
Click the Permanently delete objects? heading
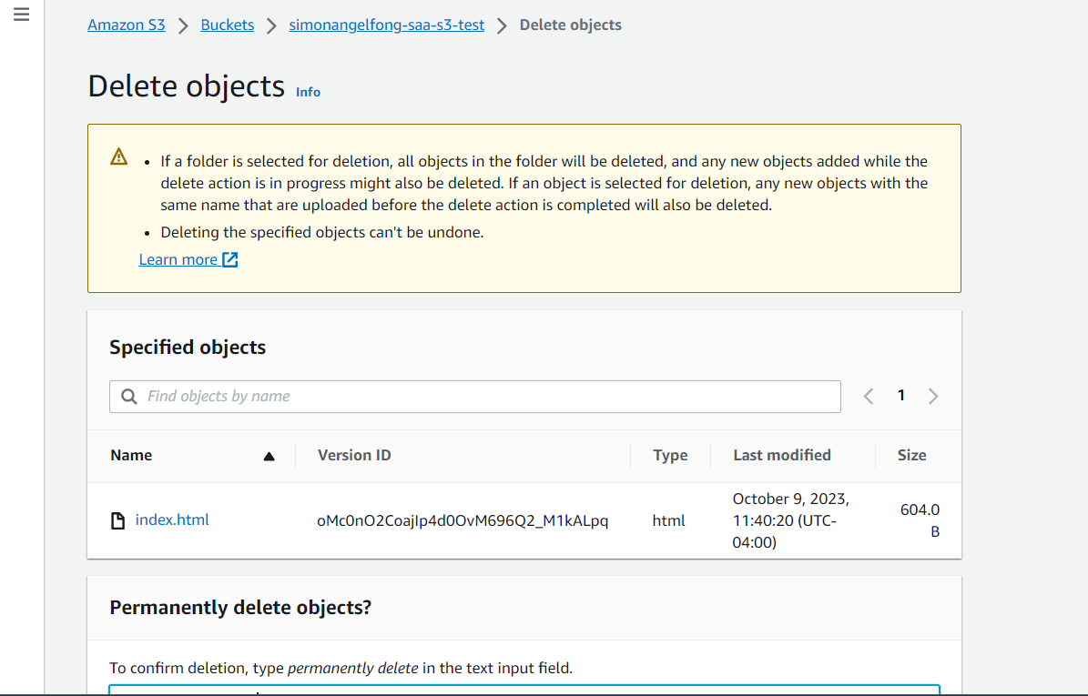pyautogui.click(x=240, y=608)
